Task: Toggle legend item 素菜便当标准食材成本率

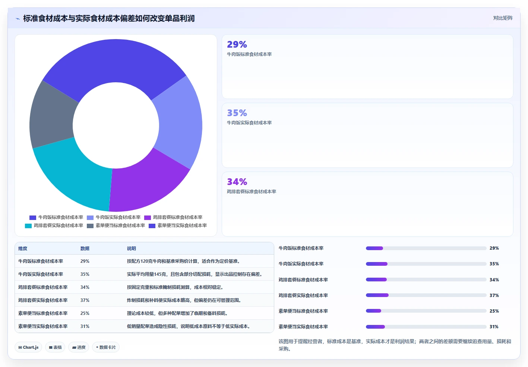Action: click(116, 226)
